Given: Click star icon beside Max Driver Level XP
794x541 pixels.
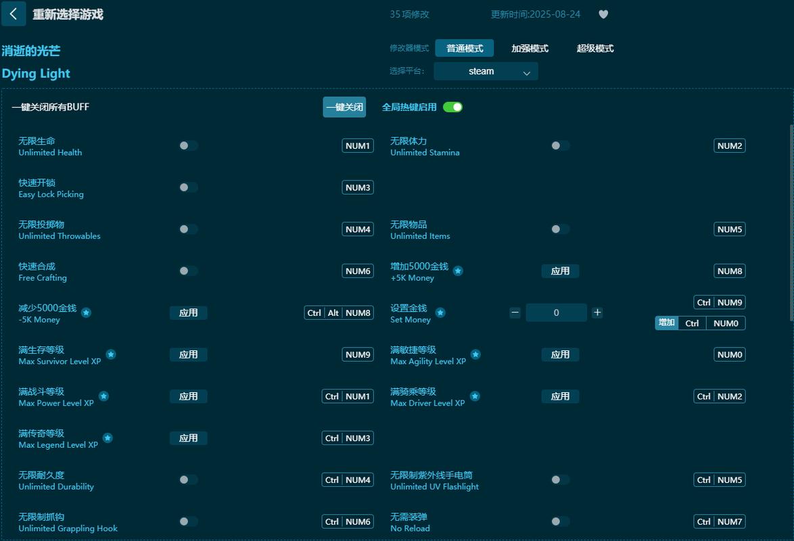Looking at the screenshot, I should (x=475, y=396).
